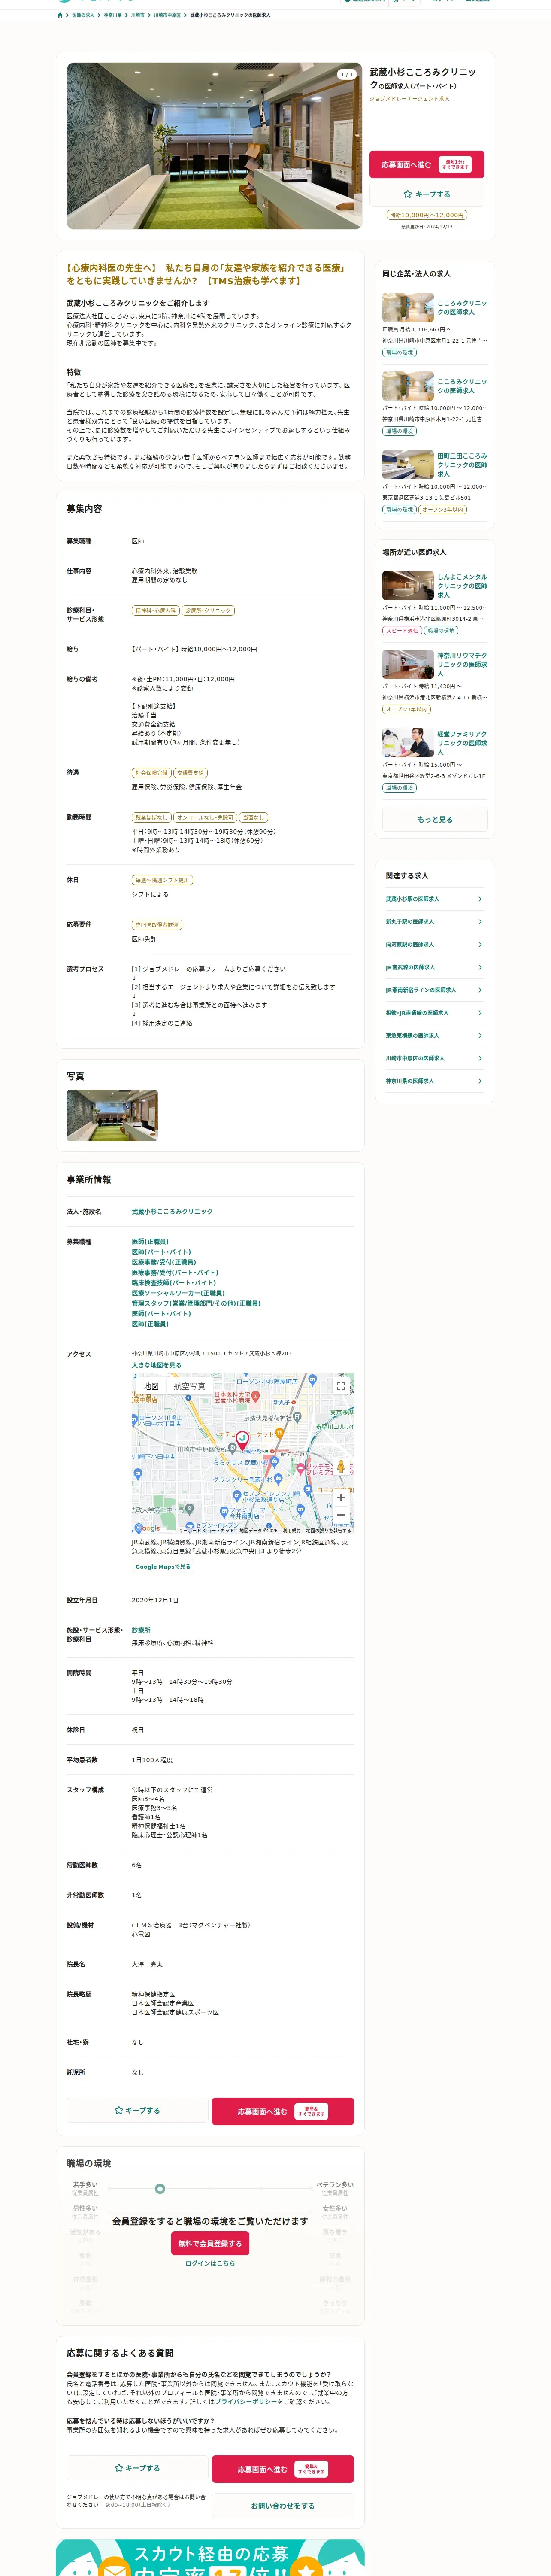Switch the map to 地図 view
The width and height of the screenshot is (551, 2576).
151,1386
